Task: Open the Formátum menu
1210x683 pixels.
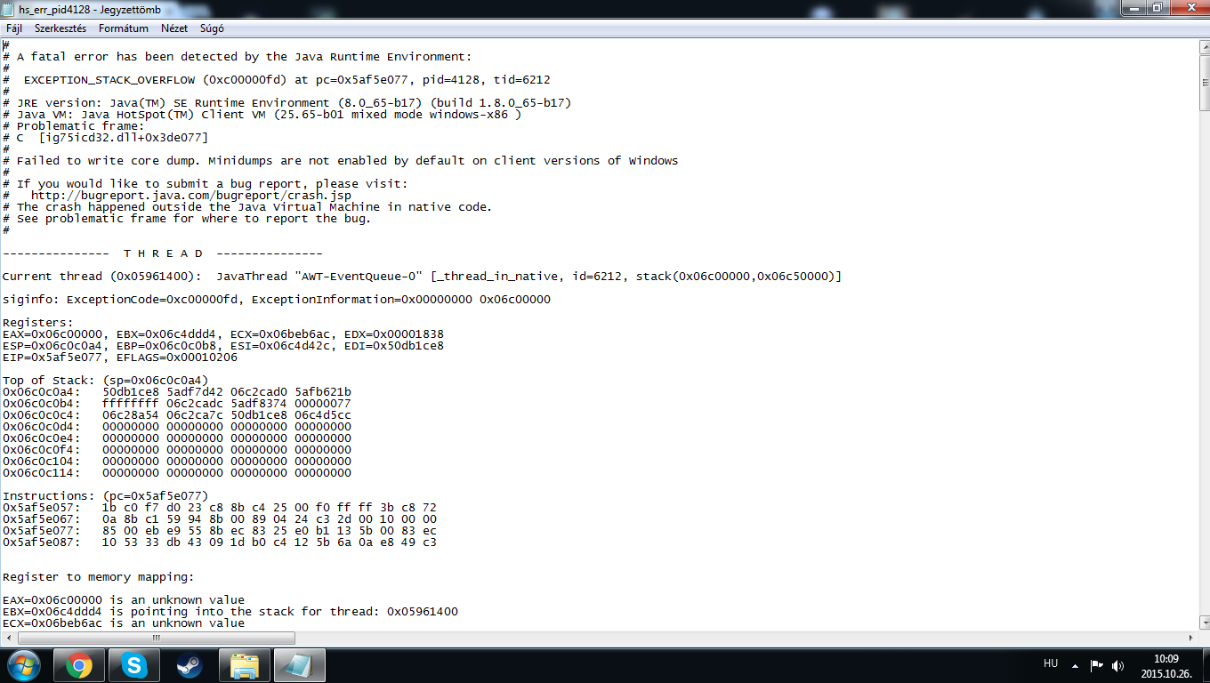Action: coord(124,28)
